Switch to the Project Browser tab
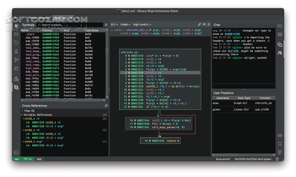The width and height of the screenshot is (296, 177). click(x=39, y=18)
